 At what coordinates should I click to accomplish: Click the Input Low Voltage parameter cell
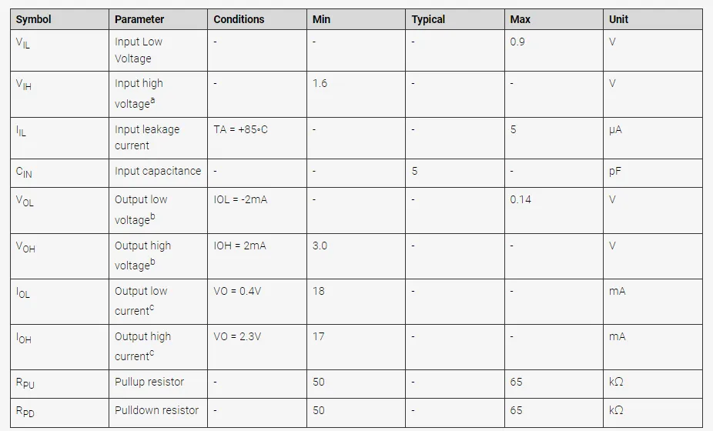pos(139,50)
